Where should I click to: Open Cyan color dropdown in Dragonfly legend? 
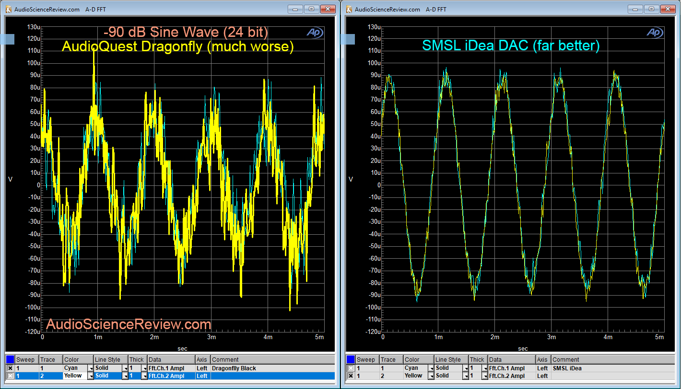tap(90, 368)
